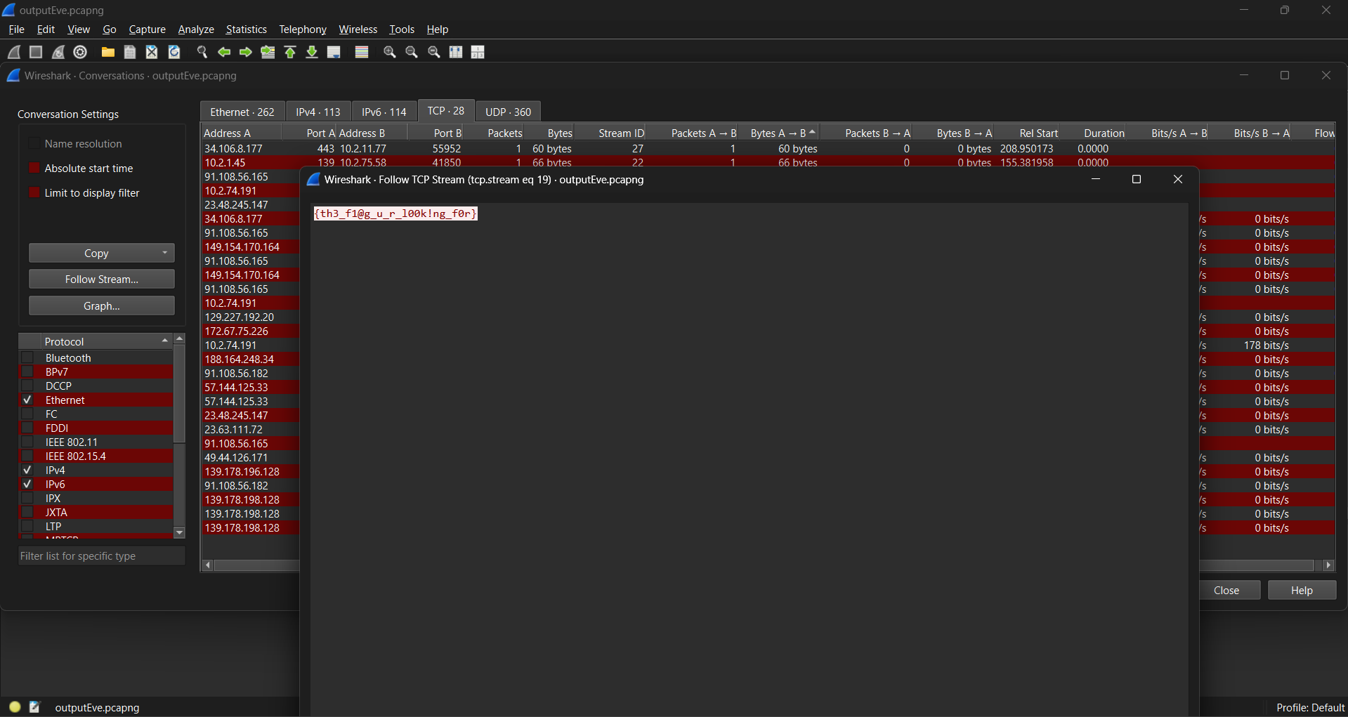Open the Copy dropdown button
This screenshot has height=717, width=1348.
(102, 253)
